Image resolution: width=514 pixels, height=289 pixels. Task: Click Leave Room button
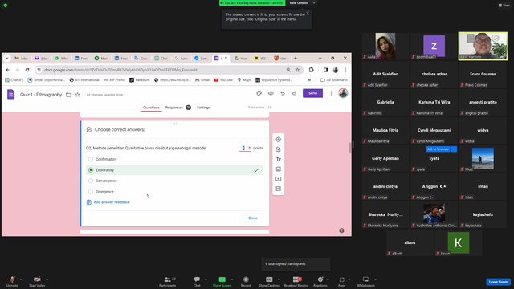point(498,282)
